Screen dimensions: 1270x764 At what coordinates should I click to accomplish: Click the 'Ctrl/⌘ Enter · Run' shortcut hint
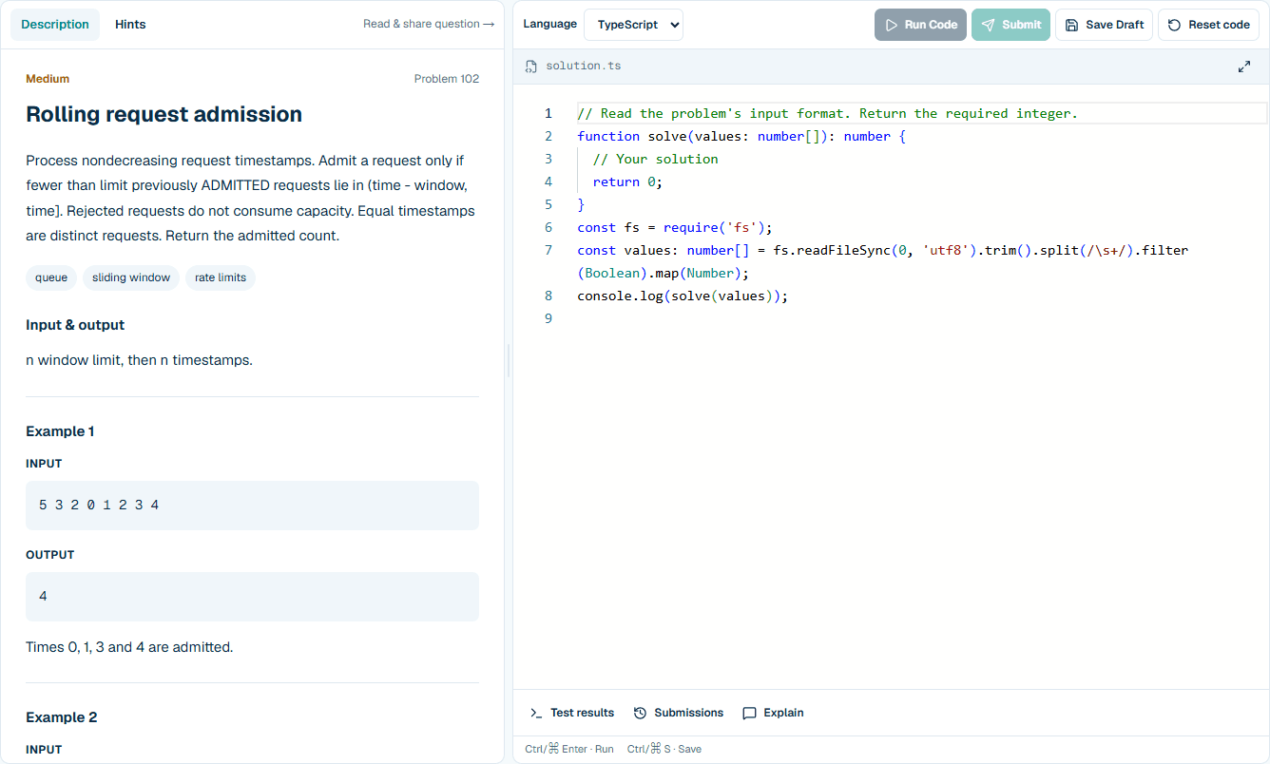[569, 749]
